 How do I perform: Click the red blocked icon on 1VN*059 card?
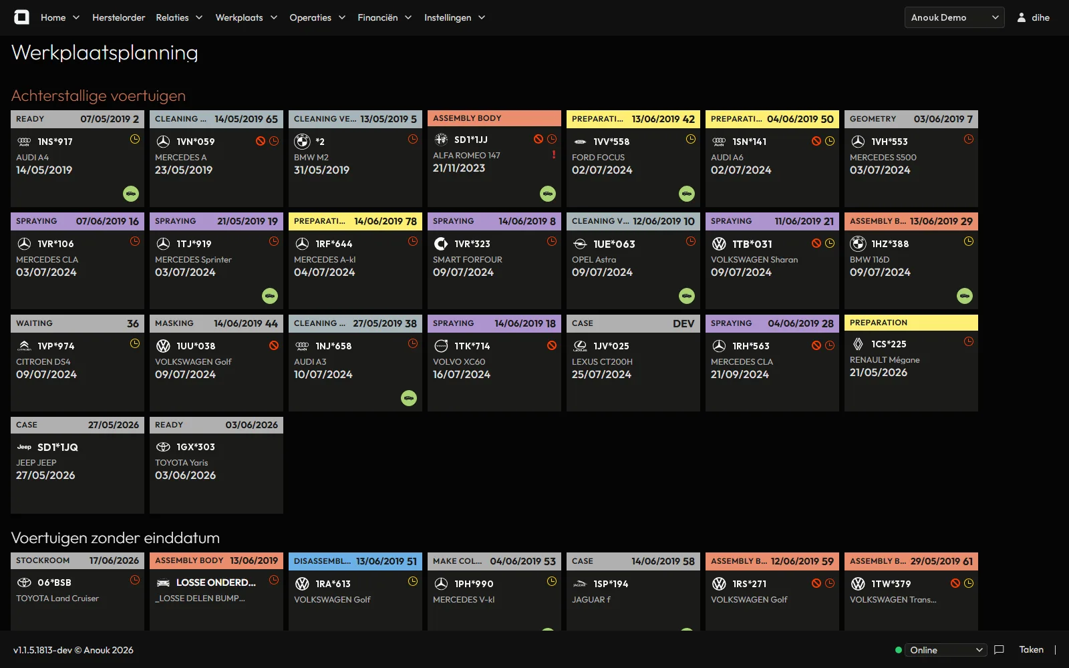pos(261,141)
